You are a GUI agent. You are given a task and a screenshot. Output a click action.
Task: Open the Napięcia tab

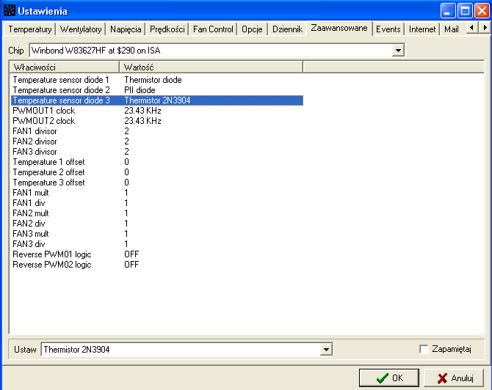tap(126, 29)
